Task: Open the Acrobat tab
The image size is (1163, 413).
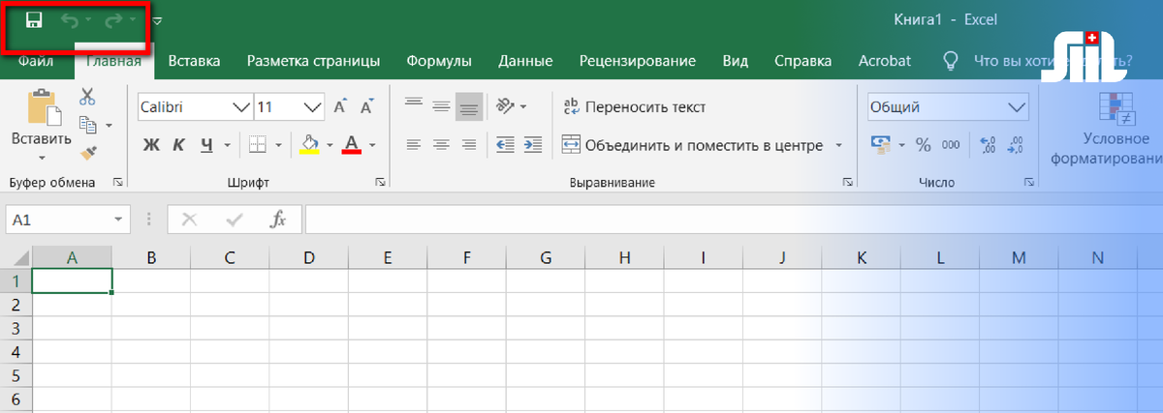Action: coord(884,61)
